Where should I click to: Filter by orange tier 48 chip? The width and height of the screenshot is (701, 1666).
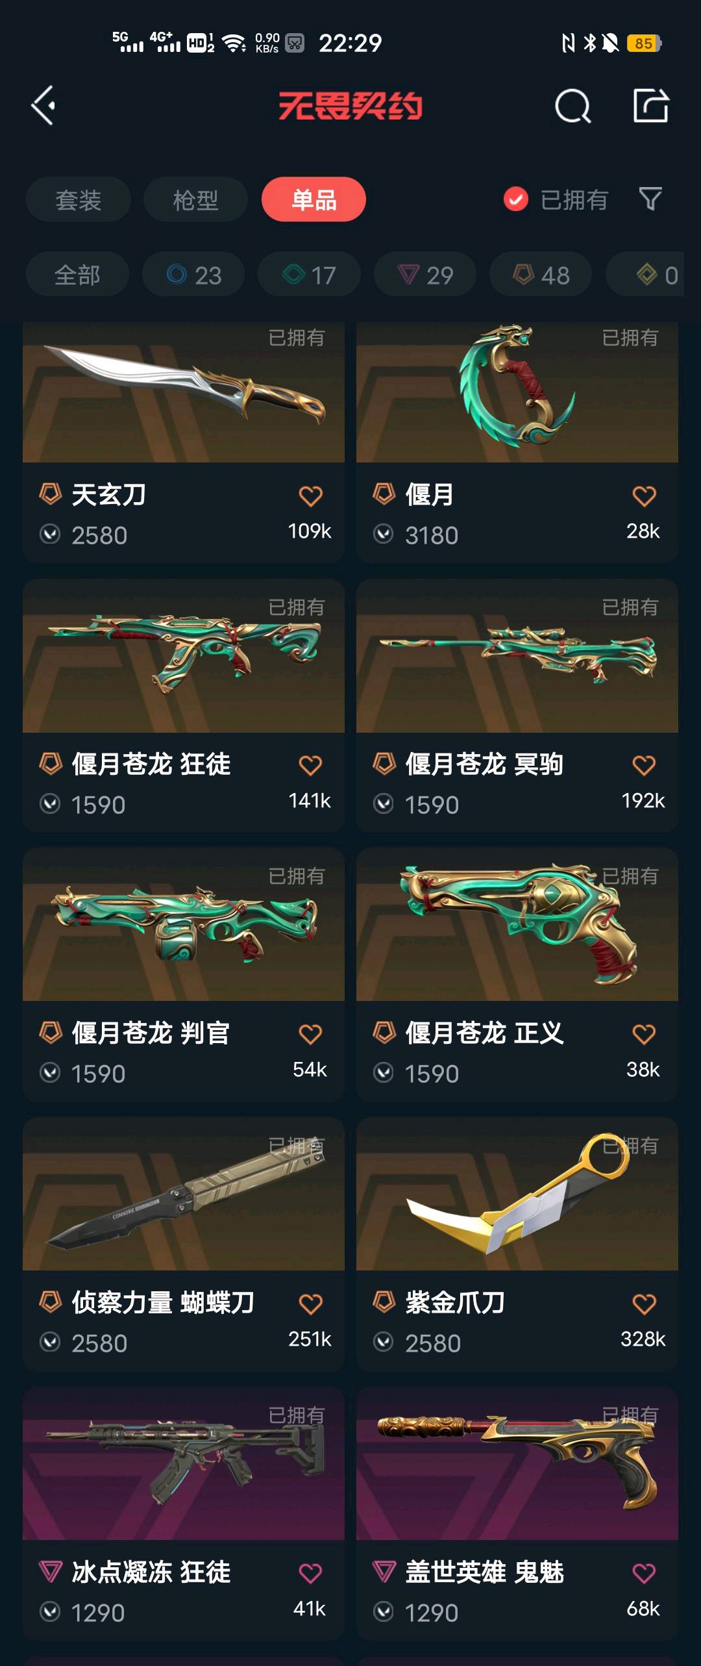541,275
